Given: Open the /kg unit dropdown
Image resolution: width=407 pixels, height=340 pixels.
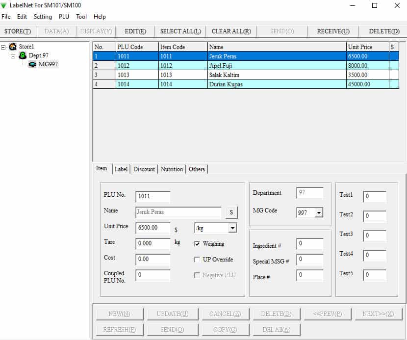Looking at the screenshot, I should 232,228.
